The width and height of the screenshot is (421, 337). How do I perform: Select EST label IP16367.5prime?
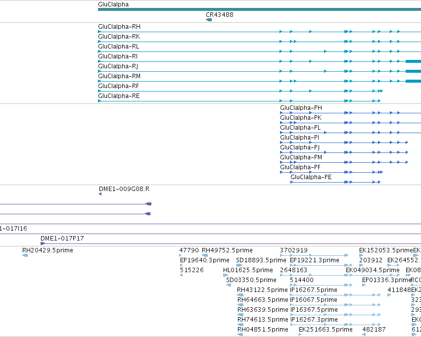click(x=314, y=310)
